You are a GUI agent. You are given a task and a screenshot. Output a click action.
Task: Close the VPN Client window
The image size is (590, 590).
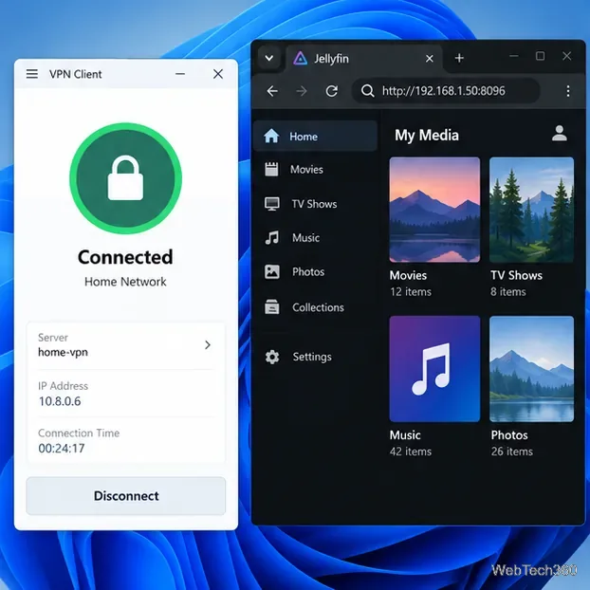tap(218, 74)
